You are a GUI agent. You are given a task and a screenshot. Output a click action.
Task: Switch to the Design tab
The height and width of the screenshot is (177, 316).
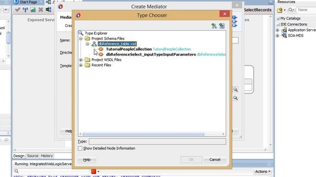[x=19, y=156]
